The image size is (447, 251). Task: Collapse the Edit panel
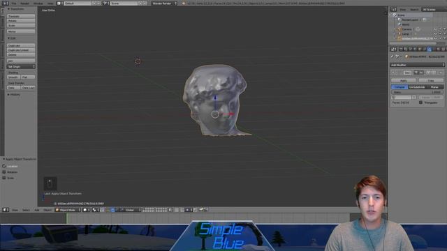12,38
